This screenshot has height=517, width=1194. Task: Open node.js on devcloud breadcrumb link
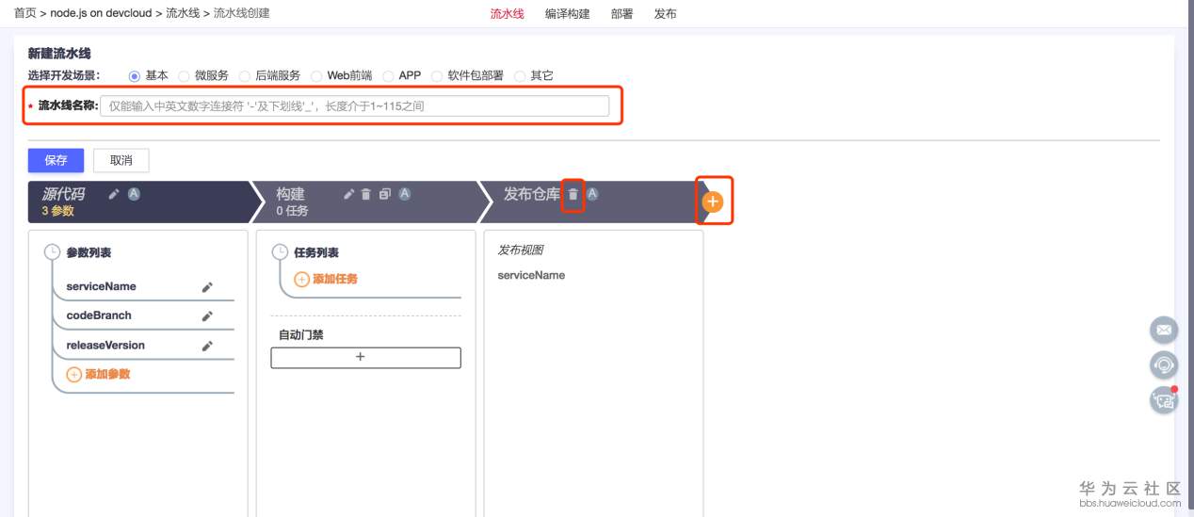click(x=101, y=14)
